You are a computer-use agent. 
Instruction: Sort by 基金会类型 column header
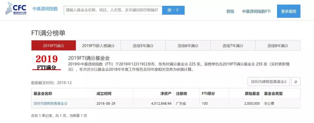click(x=281, y=94)
